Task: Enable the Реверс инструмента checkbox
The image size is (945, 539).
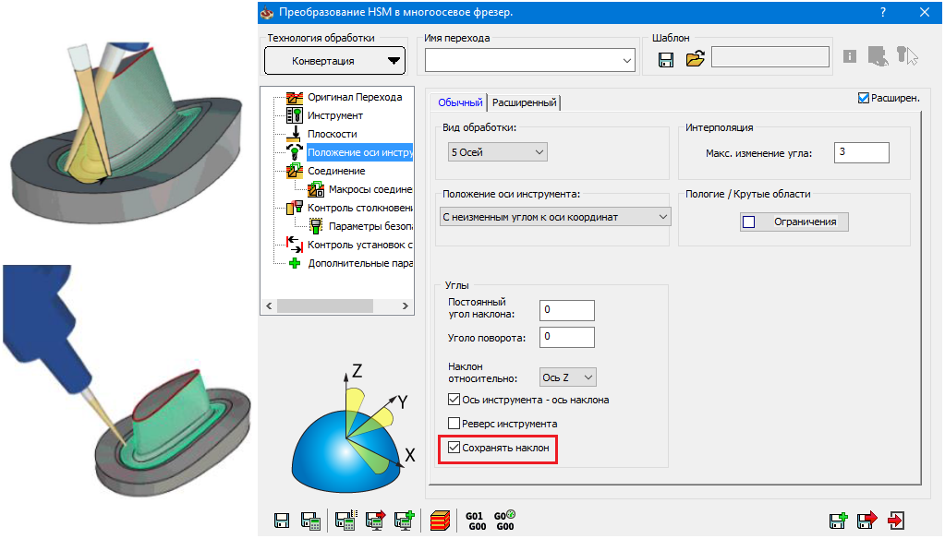Action: pos(454,424)
